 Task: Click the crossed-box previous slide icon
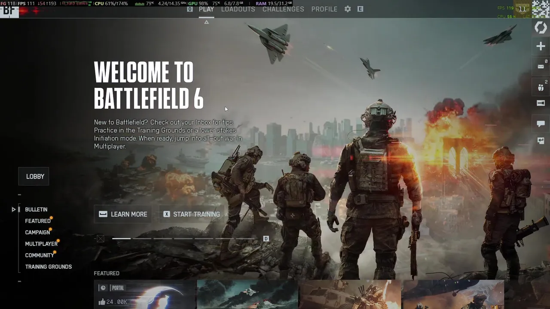[101, 239]
